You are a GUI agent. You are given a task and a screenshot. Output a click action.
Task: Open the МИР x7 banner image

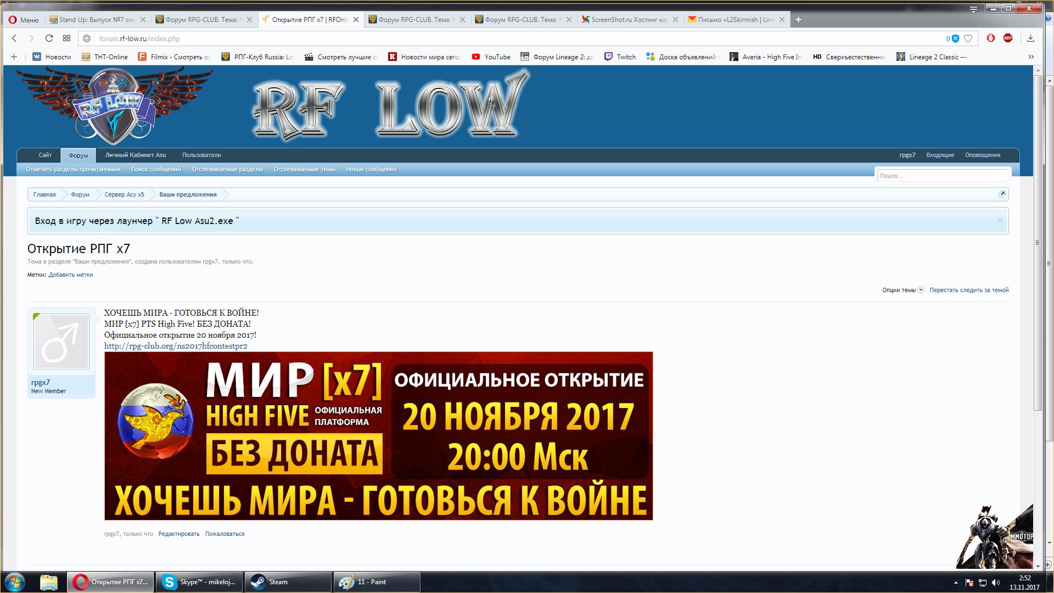pyautogui.click(x=378, y=436)
